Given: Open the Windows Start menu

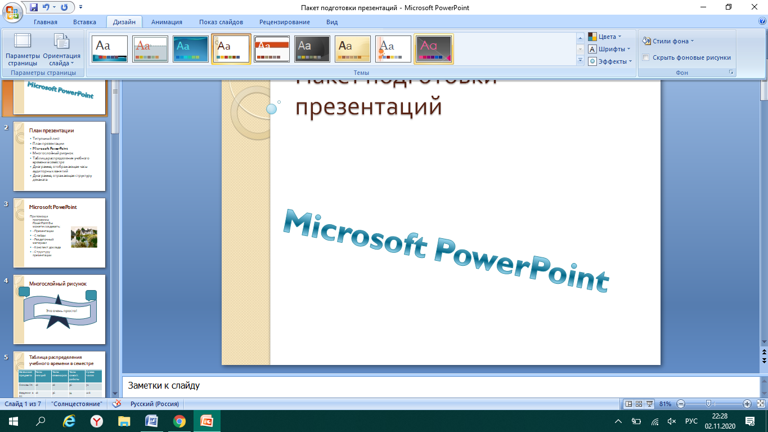Looking at the screenshot, I should 14,421.
